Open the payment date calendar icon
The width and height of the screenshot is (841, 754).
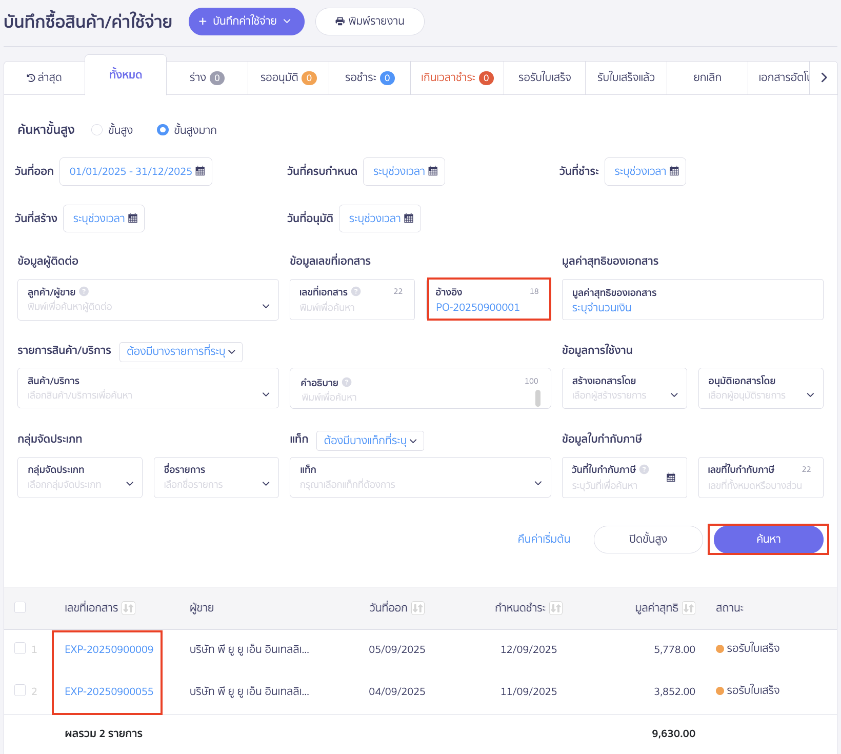click(x=674, y=171)
